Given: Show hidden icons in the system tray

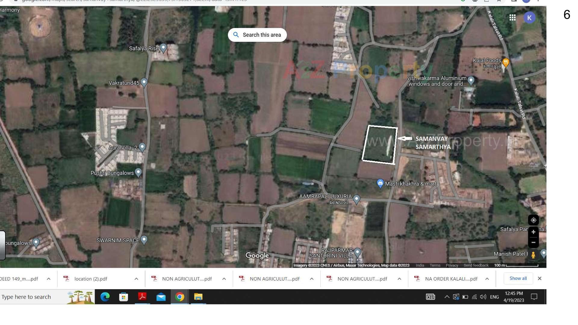Looking at the screenshot, I should pyautogui.click(x=447, y=297).
